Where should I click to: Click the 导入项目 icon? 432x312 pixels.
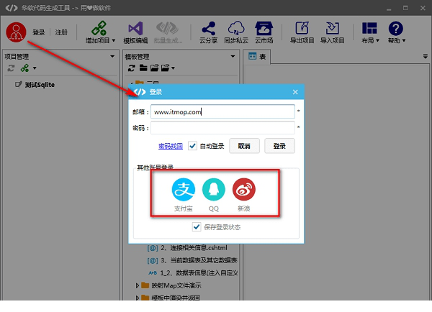tap(332, 28)
